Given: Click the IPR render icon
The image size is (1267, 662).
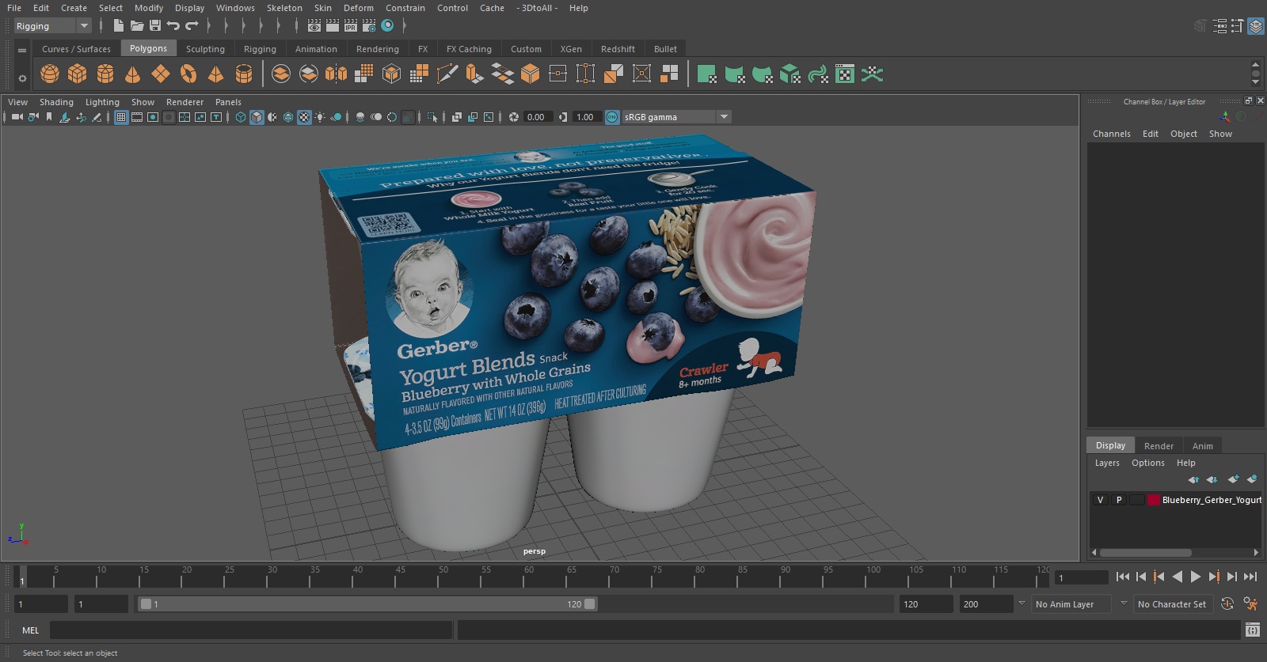Looking at the screenshot, I should tap(351, 26).
